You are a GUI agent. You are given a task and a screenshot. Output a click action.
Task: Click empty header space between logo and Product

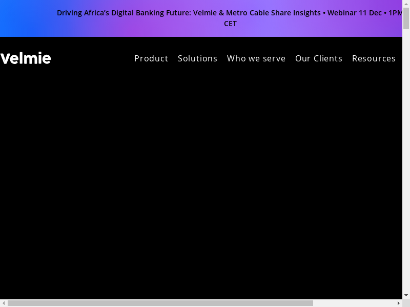[92, 58]
